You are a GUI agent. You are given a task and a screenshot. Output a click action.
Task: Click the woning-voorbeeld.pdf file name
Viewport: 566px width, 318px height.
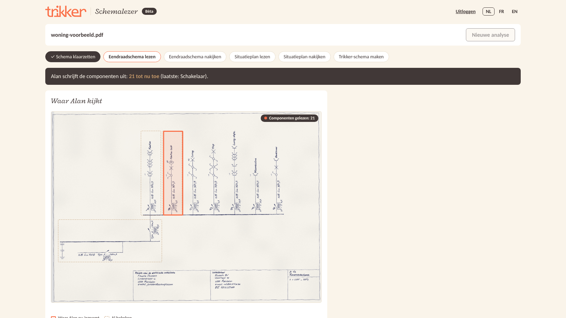pyautogui.click(x=77, y=35)
